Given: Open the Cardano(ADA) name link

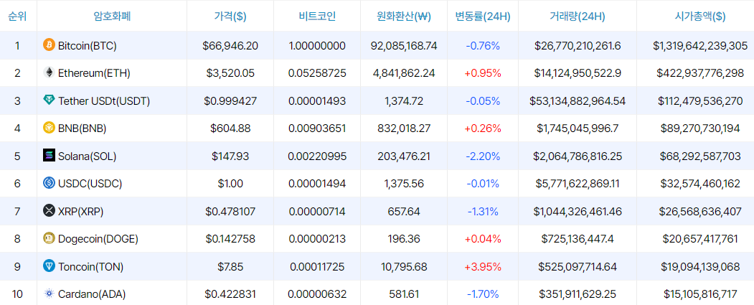Looking at the screenshot, I should click(93, 294).
